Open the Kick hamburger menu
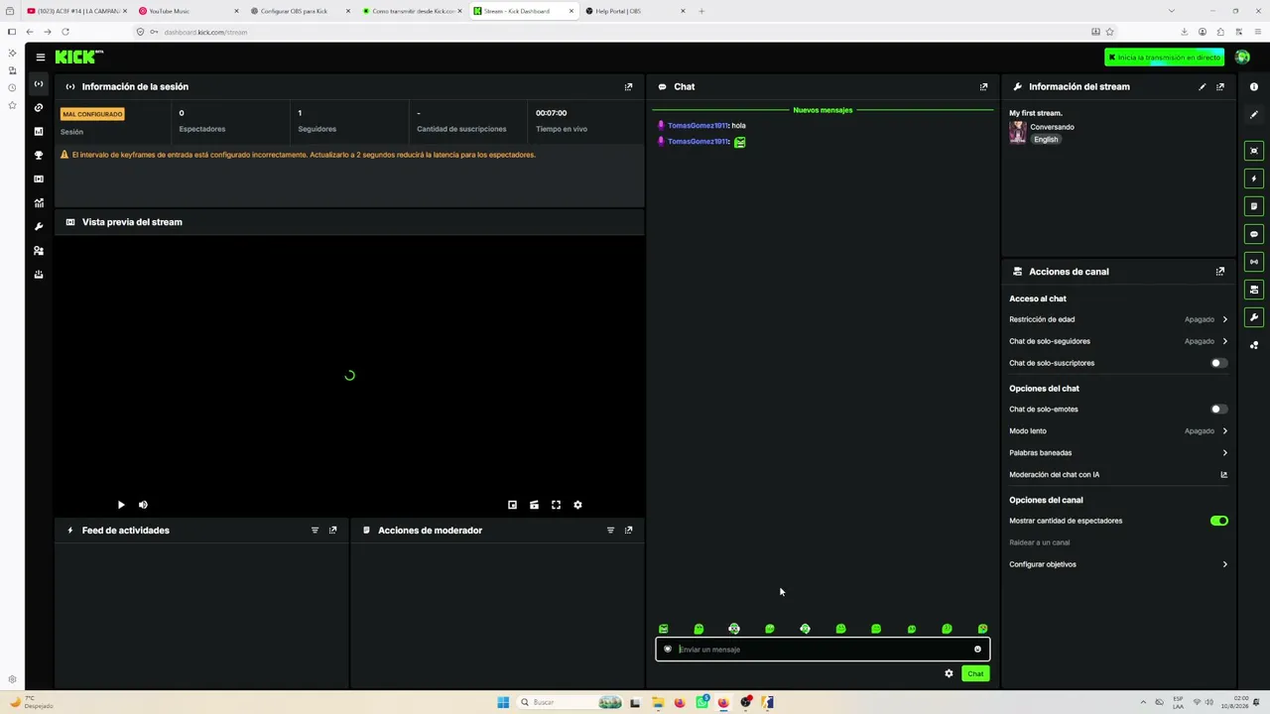Screen dimensions: 1270x714 pos(40,58)
